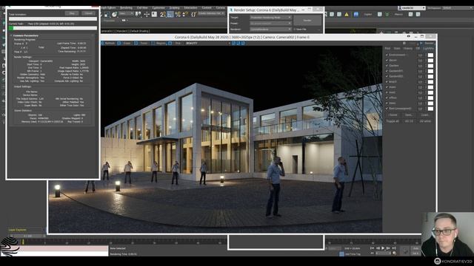Toggle the Spinner Snap icon
Viewport: 474px width, 266px height.
[185, 14]
